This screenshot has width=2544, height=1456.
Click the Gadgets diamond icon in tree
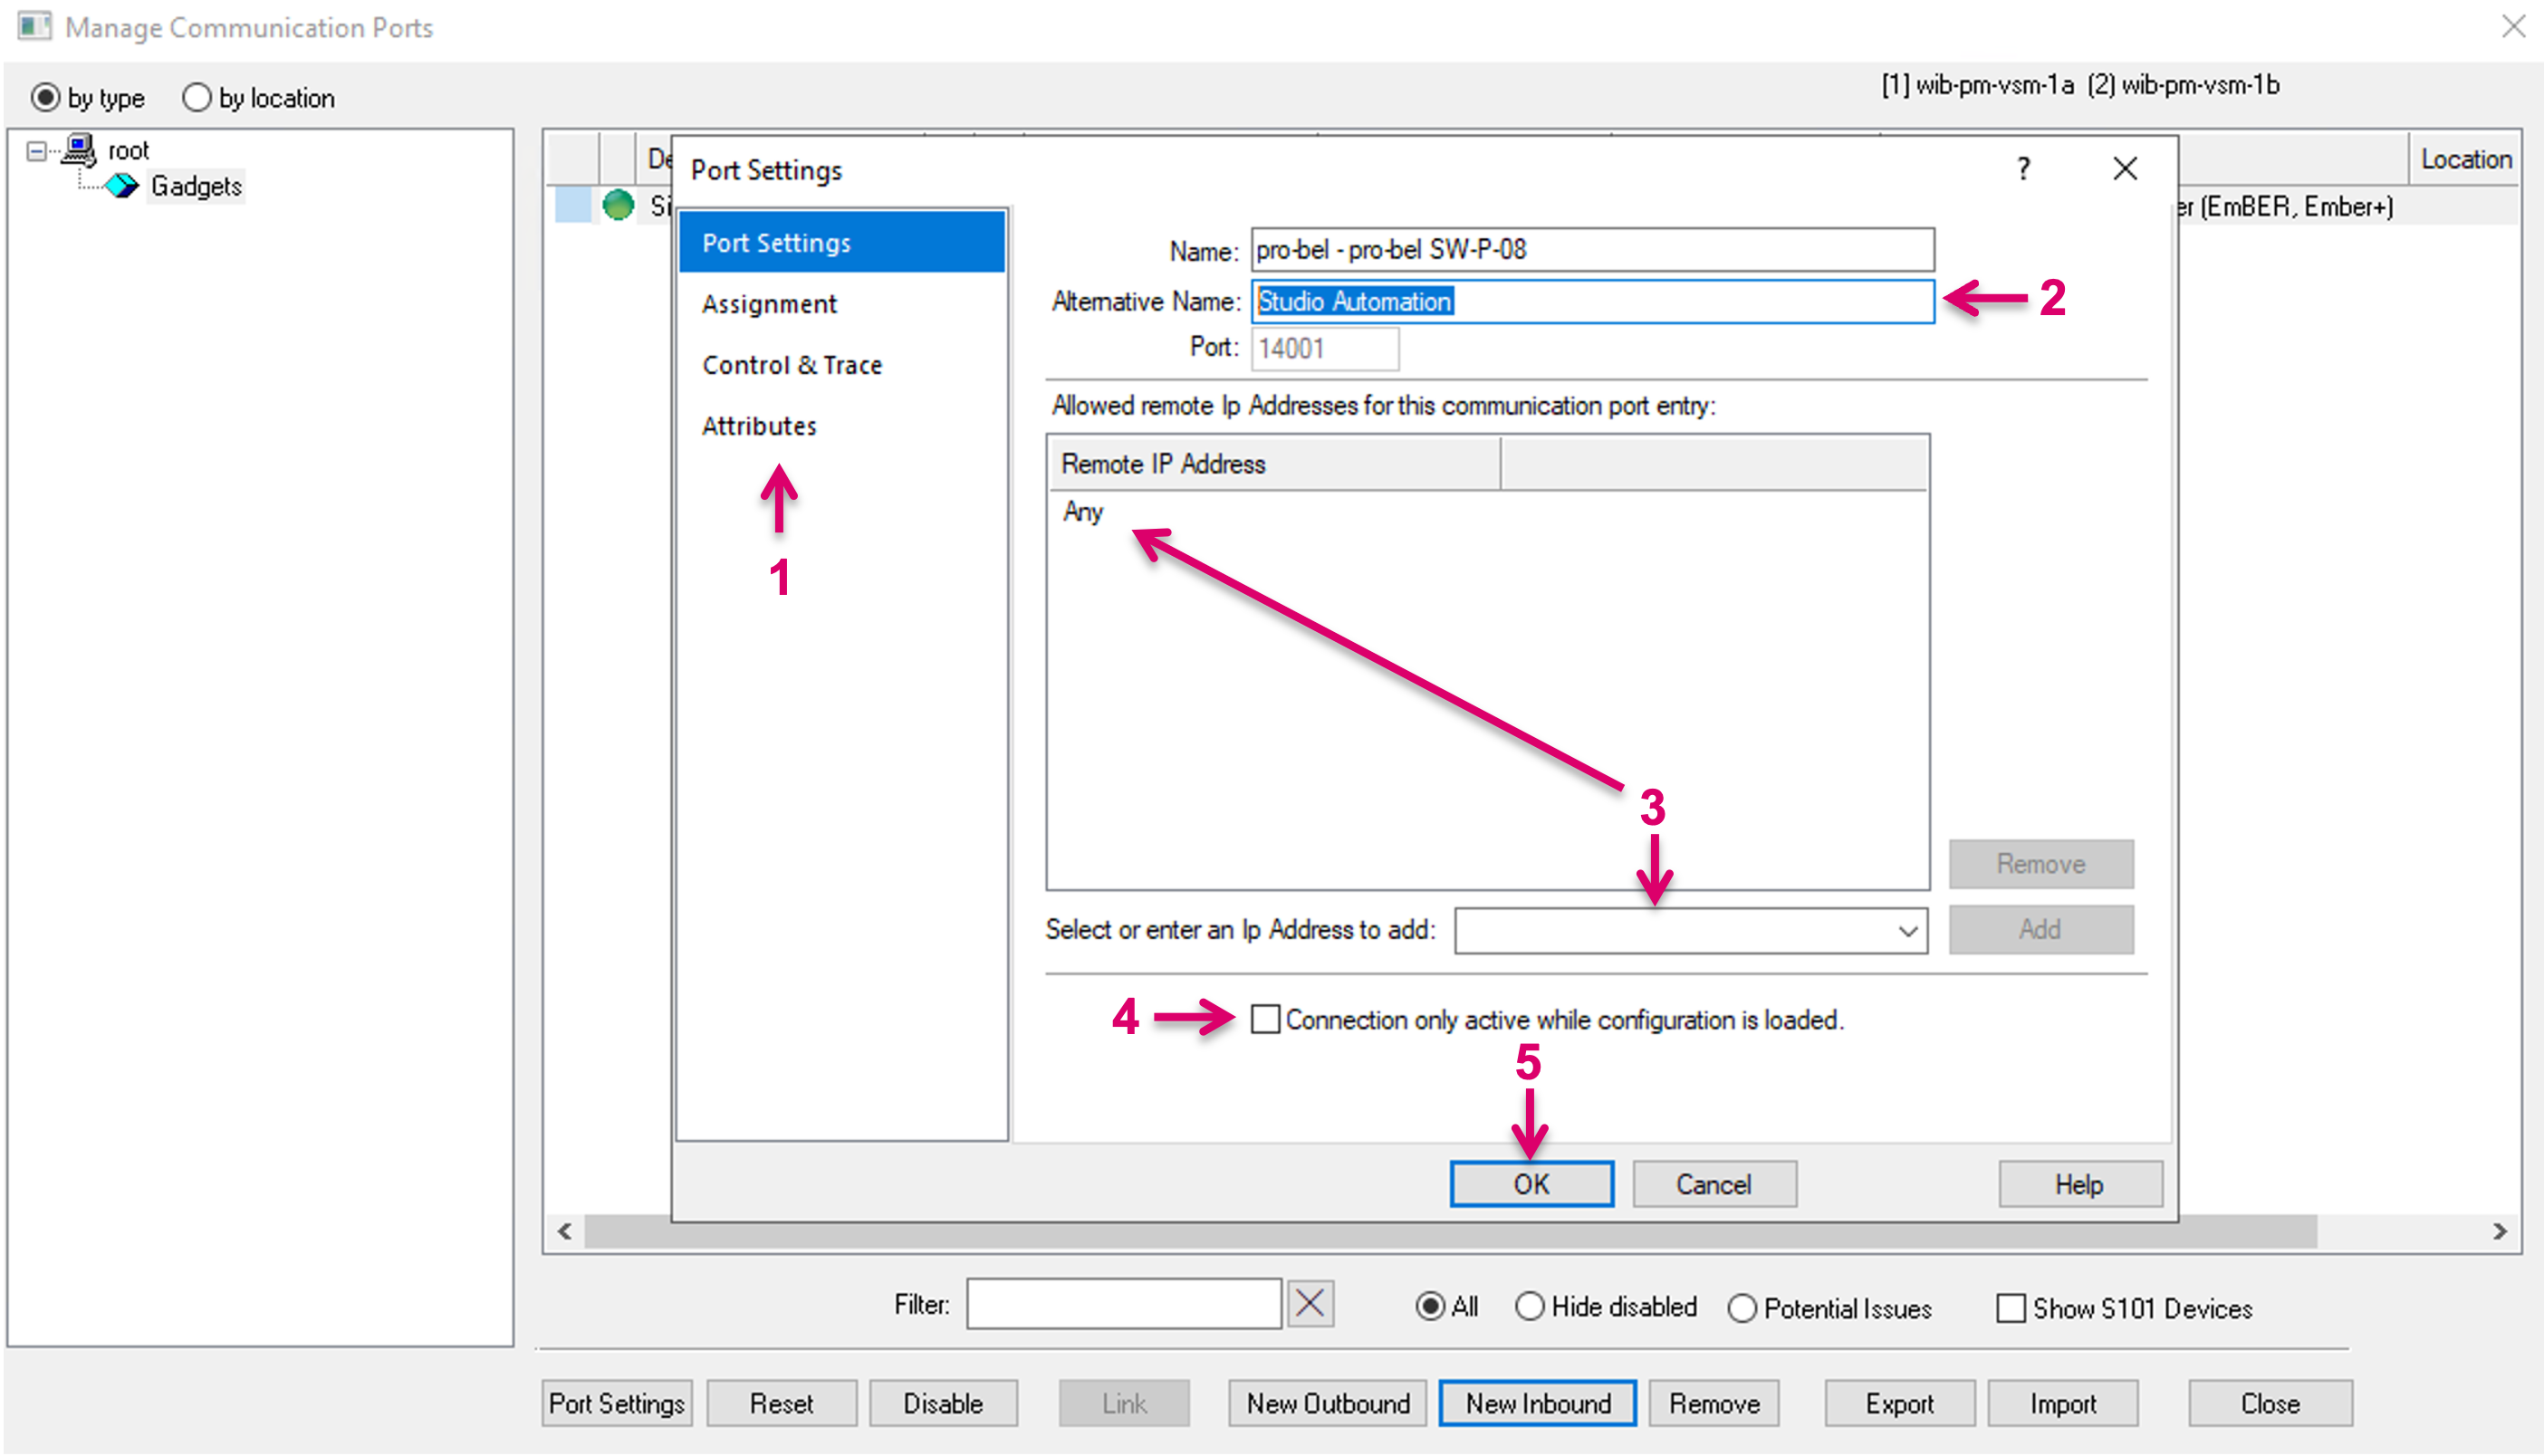121,186
